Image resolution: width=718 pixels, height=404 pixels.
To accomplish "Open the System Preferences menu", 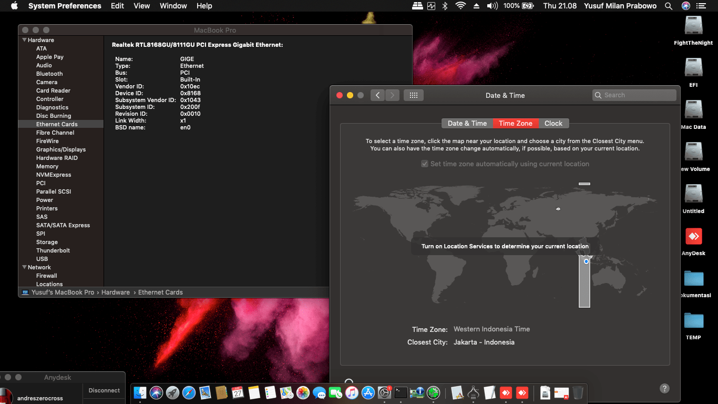I will pos(65,6).
